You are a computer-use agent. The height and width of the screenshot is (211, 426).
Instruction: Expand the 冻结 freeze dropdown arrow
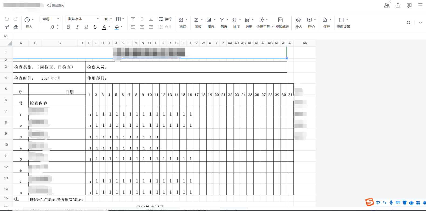coord(186,20)
